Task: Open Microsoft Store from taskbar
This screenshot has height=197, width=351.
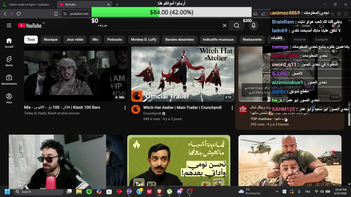Action: 109,192
